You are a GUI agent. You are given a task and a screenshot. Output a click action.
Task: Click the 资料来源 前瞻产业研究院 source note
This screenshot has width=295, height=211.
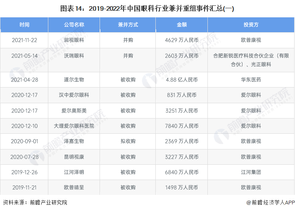point(35,203)
